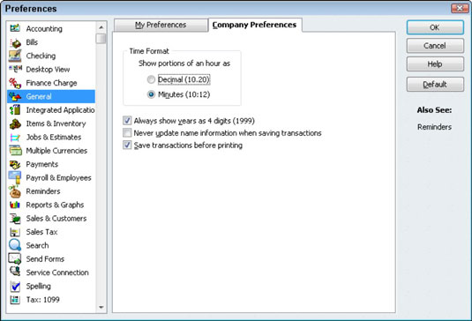Click the category list scroll up arrow
Screen dimensions: 472x321
[x=101, y=27]
